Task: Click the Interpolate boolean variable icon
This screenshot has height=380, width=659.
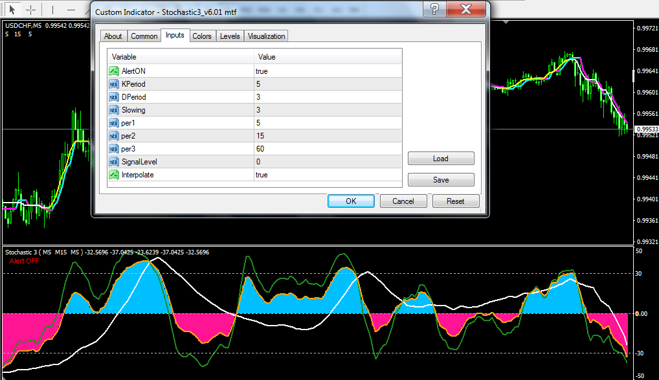Action: coord(114,175)
